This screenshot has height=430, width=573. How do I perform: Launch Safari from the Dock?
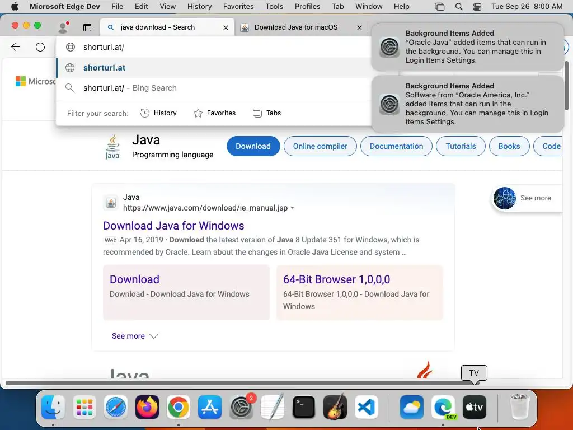pos(116,407)
